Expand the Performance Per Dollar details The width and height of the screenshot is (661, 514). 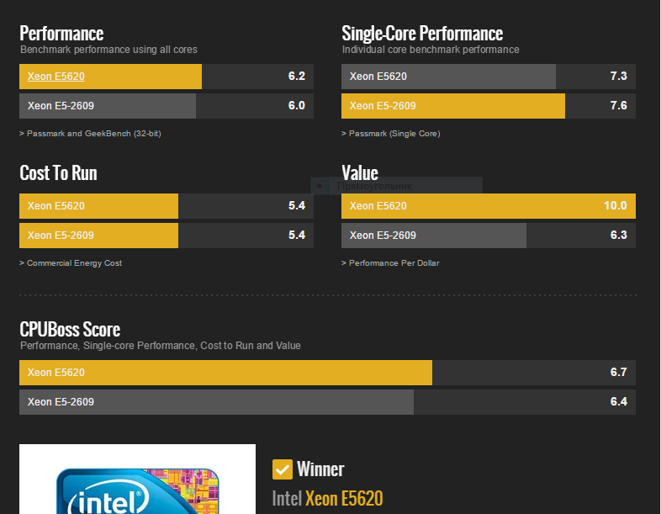390,263
